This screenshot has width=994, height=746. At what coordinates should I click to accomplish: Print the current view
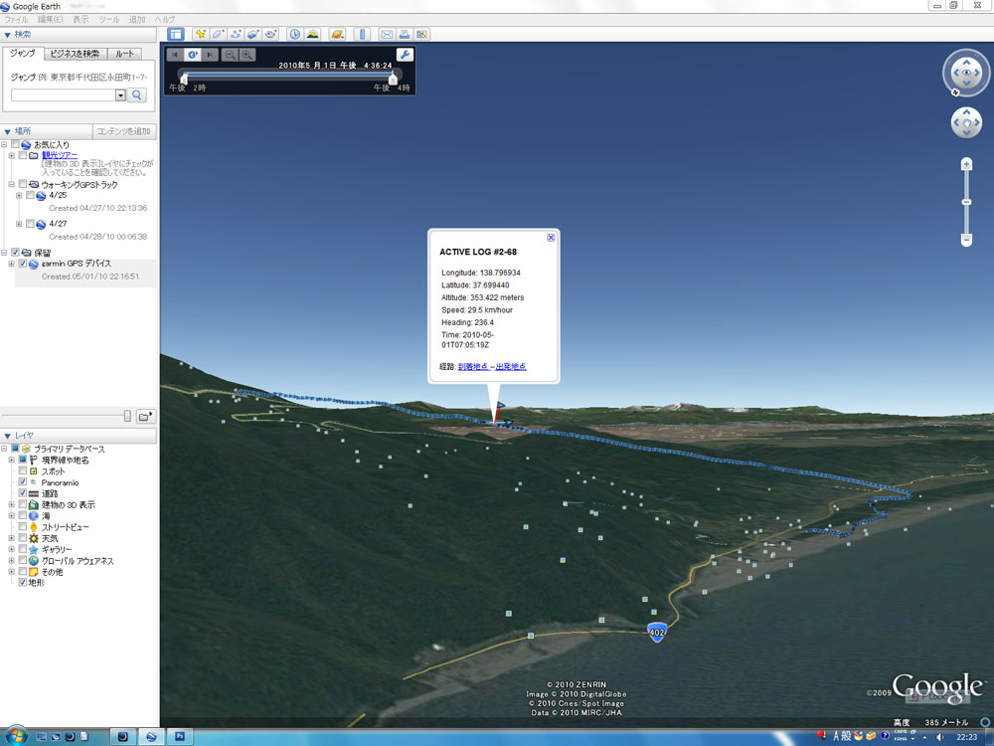tap(405, 34)
